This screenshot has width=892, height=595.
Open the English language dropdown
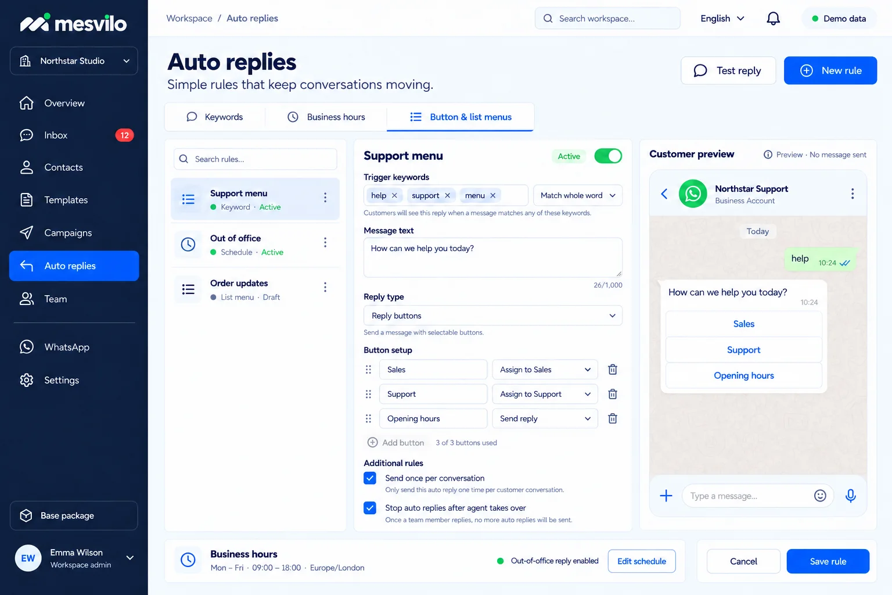pos(722,19)
